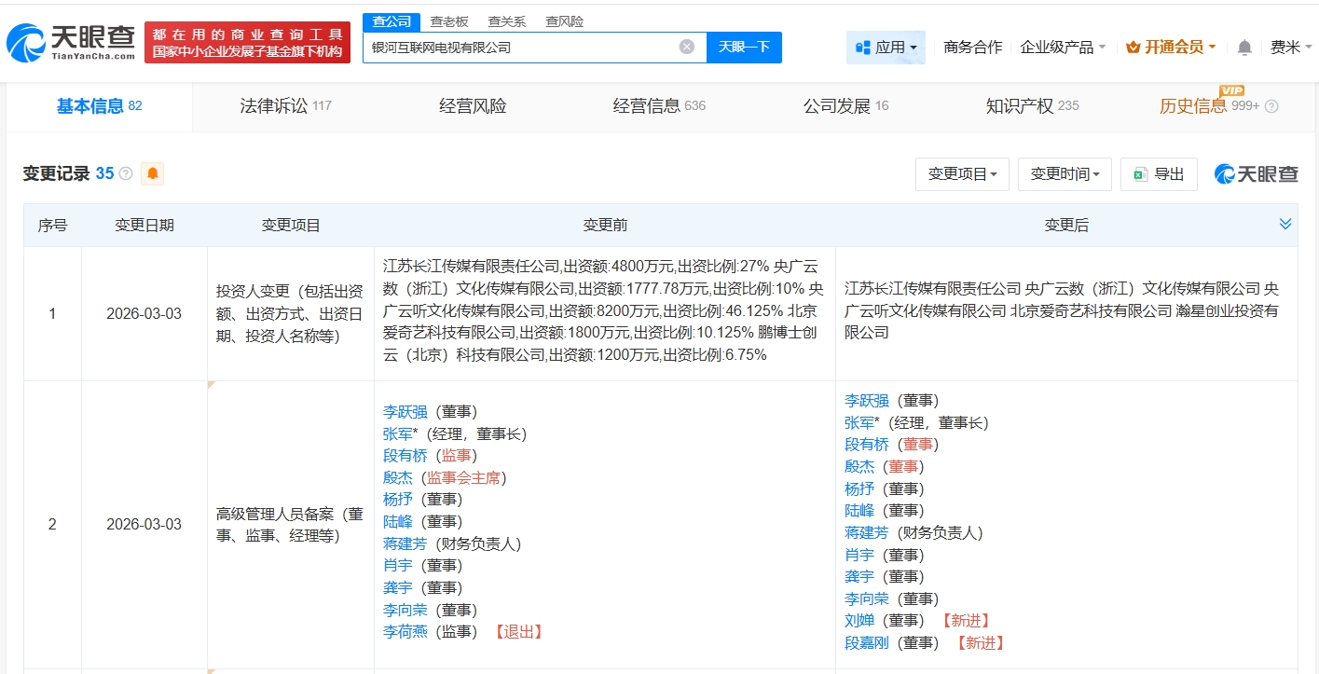Click the 天眼一下 search button
Image resolution: width=1319 pixels, height=674 pixels.
[744, 47]
